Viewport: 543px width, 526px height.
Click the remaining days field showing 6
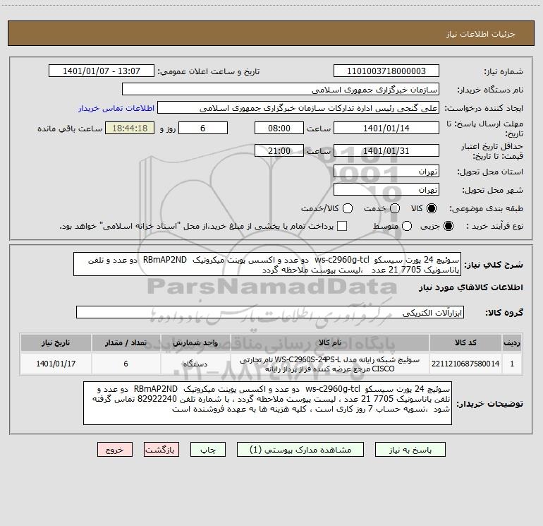[x=203, y=128]
